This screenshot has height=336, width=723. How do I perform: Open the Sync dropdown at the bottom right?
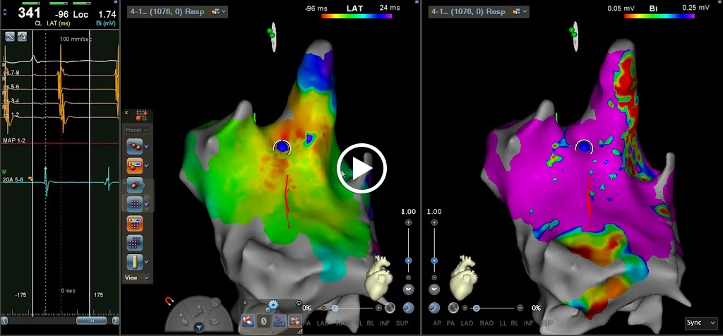pyautogui.click(x=700, y=323)
